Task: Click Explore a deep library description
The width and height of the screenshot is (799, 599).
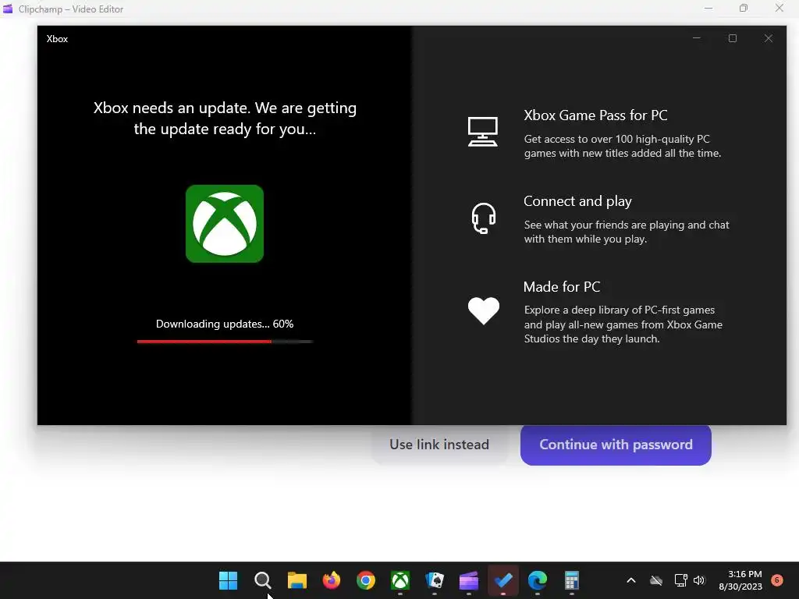Action: pos(623,324)
